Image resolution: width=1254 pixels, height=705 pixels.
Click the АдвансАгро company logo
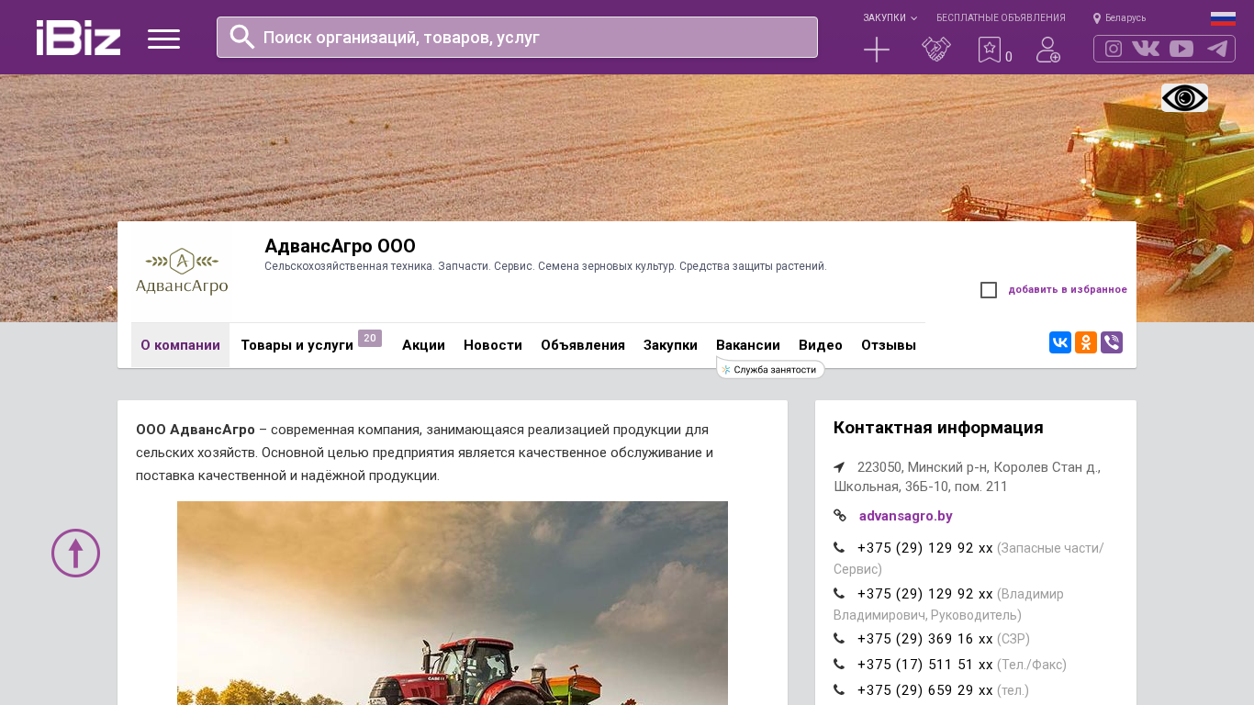point(182,272)
